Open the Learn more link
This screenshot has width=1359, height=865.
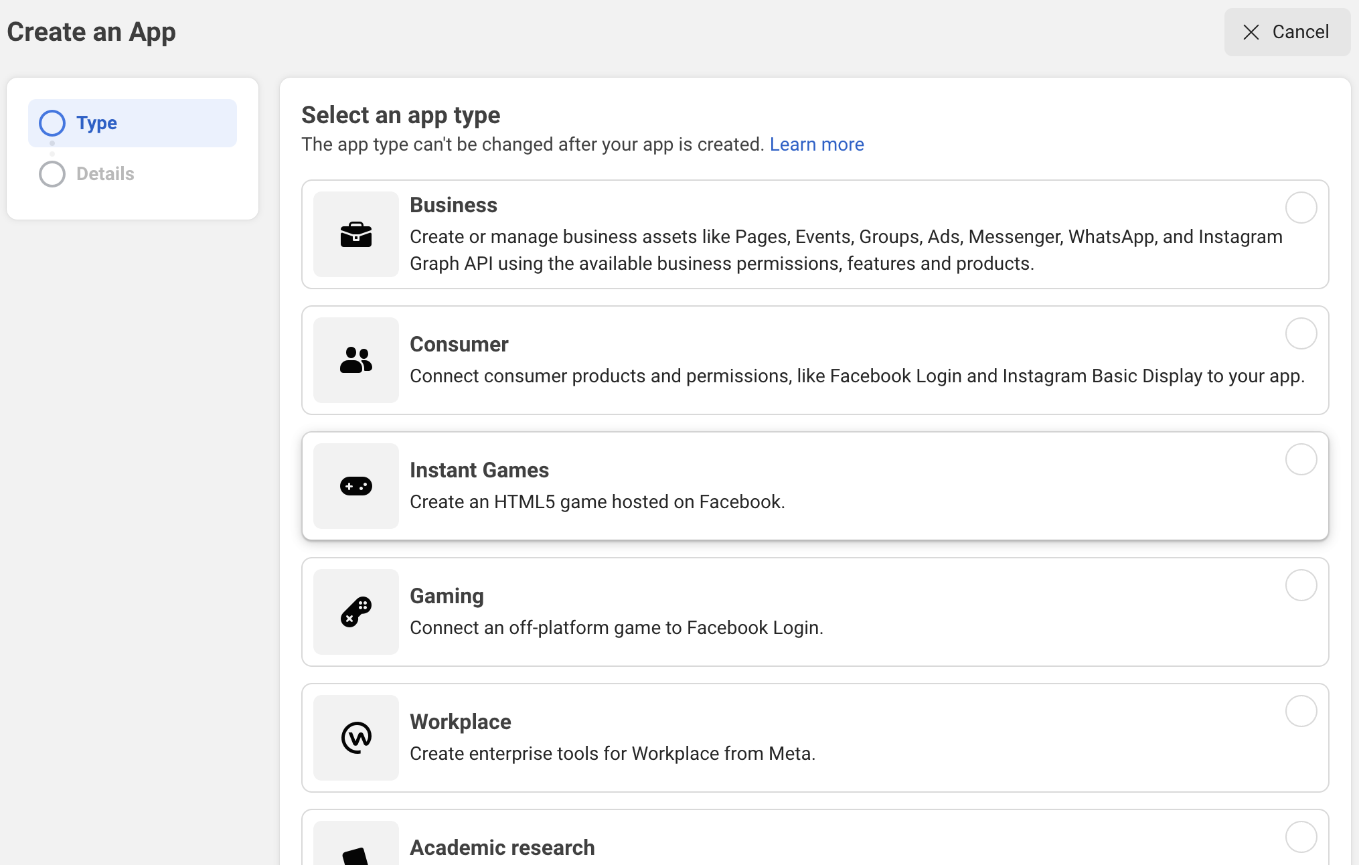click(817, 145)
